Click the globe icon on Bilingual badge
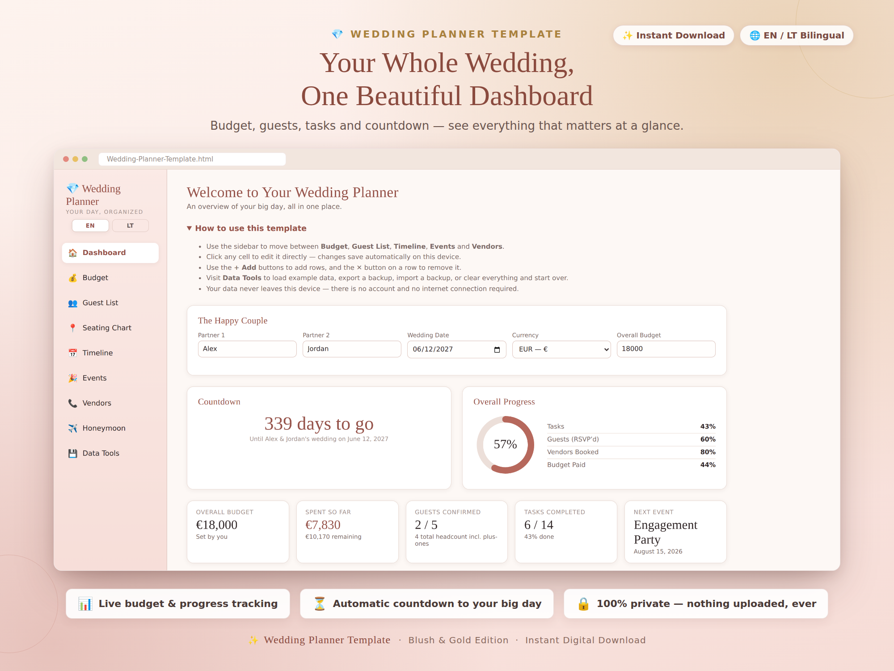The height and width of the screenshot is (671, 894). click(x=755, y=35)
